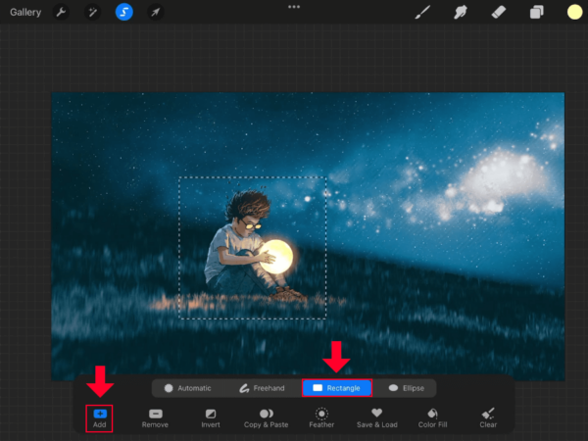
Task: Open the Save & Load selections menu
Action: coord(377,418)
